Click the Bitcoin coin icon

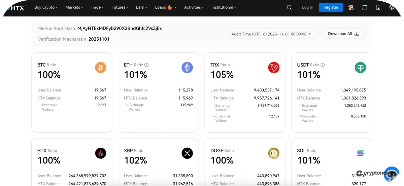[x=100, y=68]
